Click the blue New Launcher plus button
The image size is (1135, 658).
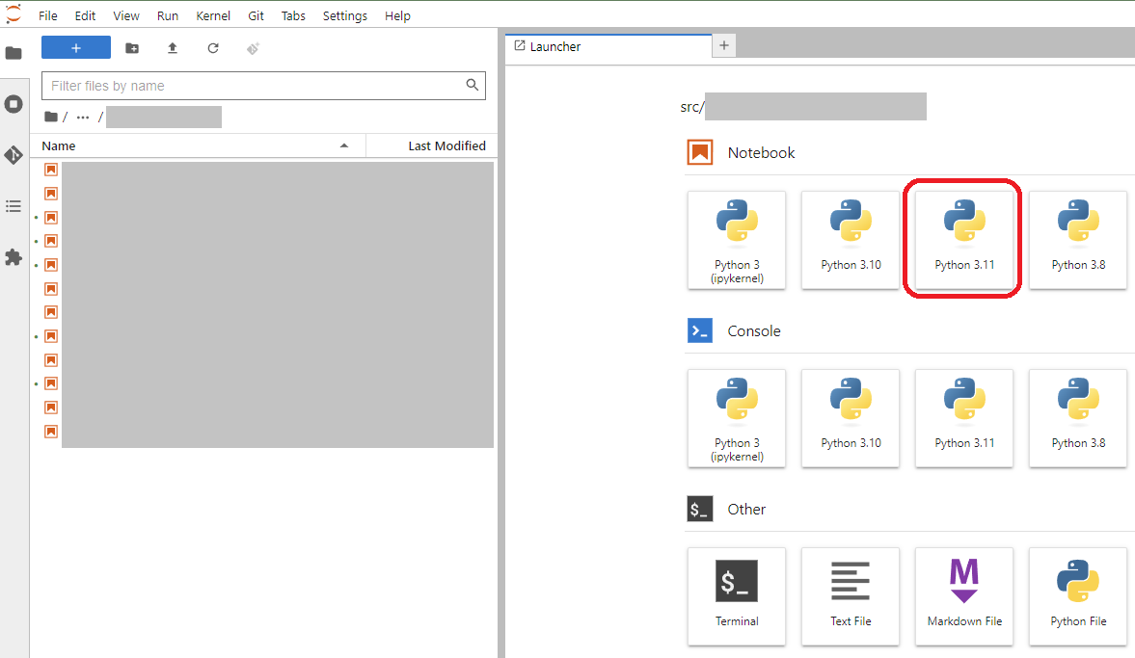(x=76, y=48)
